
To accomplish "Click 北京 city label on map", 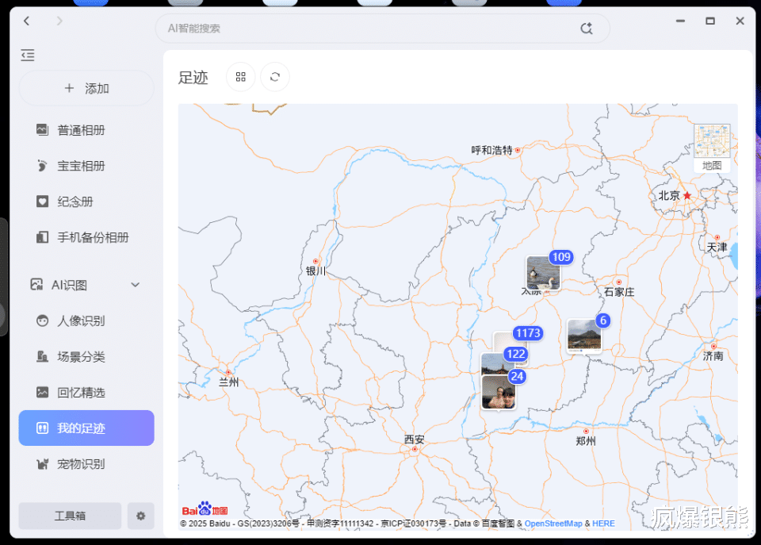I will [669, 196].
